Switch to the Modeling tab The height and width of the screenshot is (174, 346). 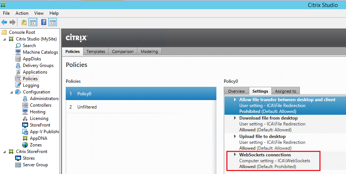click(x=149, y=52)
